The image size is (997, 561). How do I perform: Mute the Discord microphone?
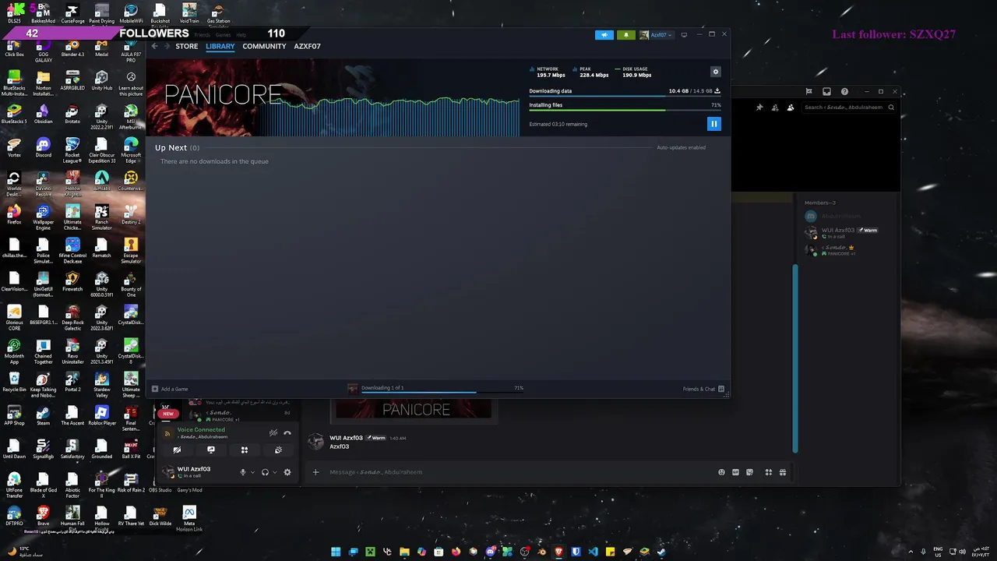pyautogui.click(x=243, y=472)
